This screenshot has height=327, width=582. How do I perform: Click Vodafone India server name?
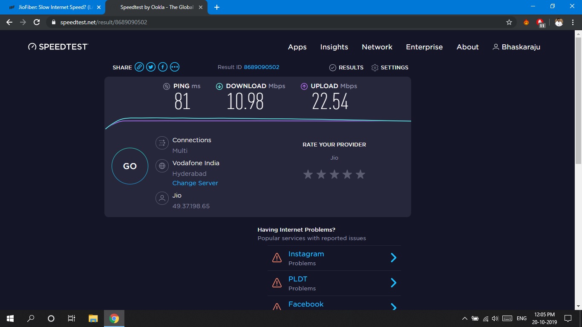click(x=196, y=163)
